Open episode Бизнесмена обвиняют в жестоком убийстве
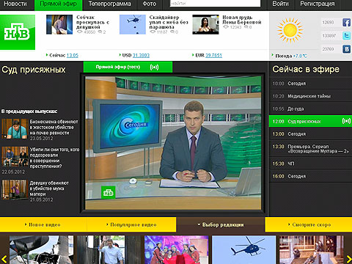Image resolution: width=352 pixels, height=264 pixels. [54, 127]
